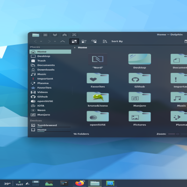Click the triangular icon next to YaST

tap(28, 184)
